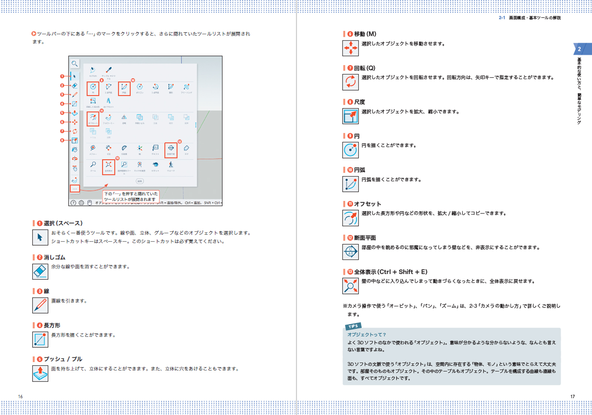Pick the eyedropper Sample Material tool
The height and width of the screenshot is (415, 592).
click(108, 70)
